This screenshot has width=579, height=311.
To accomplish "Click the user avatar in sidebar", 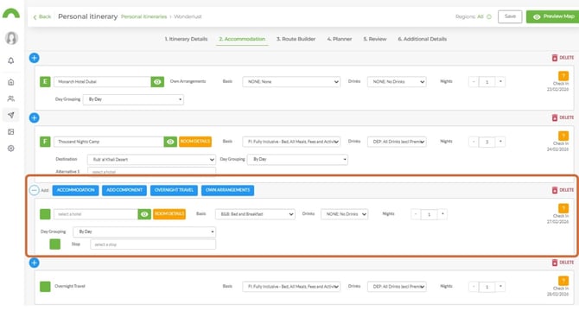I will [x=11, y=38].
